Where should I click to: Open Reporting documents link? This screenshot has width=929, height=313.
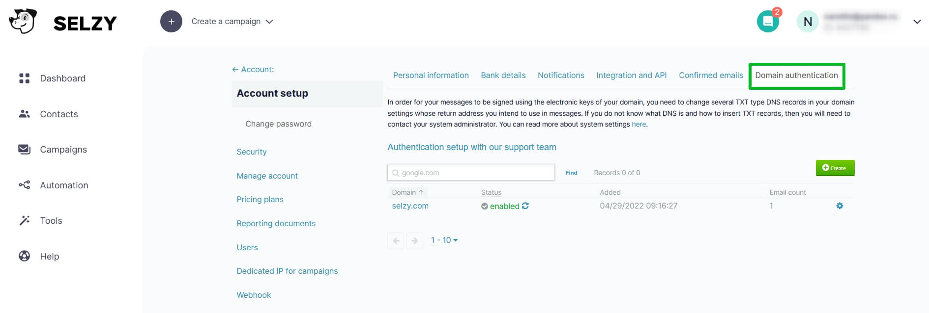276,224
